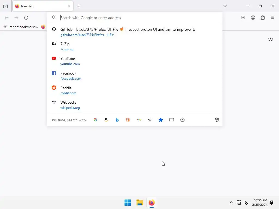Click Firefox icon in taskbar
Screen dimensions: 279x209
coord(151,202)
